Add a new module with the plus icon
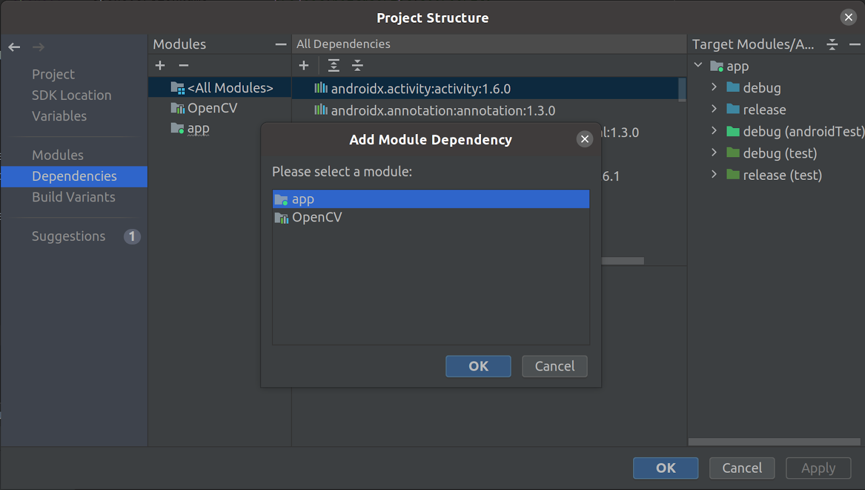 pyautogui.click(x=159, y=65)
